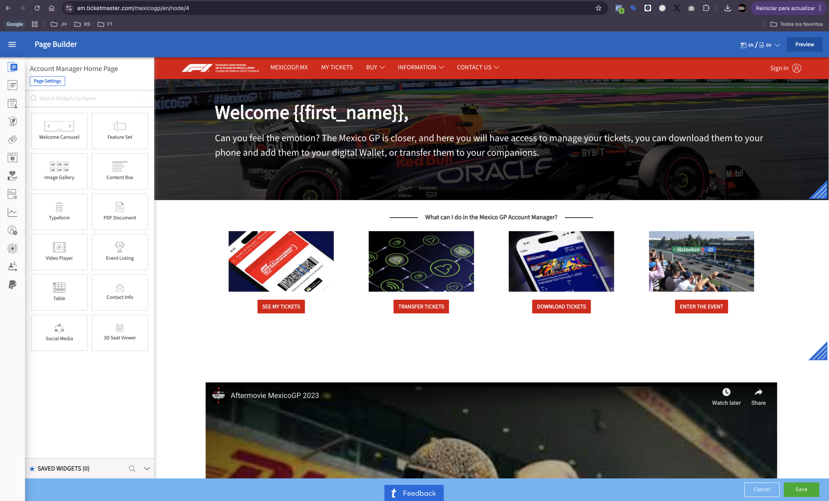Expand the SAVED WIDGETS panel chevron
Screen dimensions: 829x501
coord(147,468)
